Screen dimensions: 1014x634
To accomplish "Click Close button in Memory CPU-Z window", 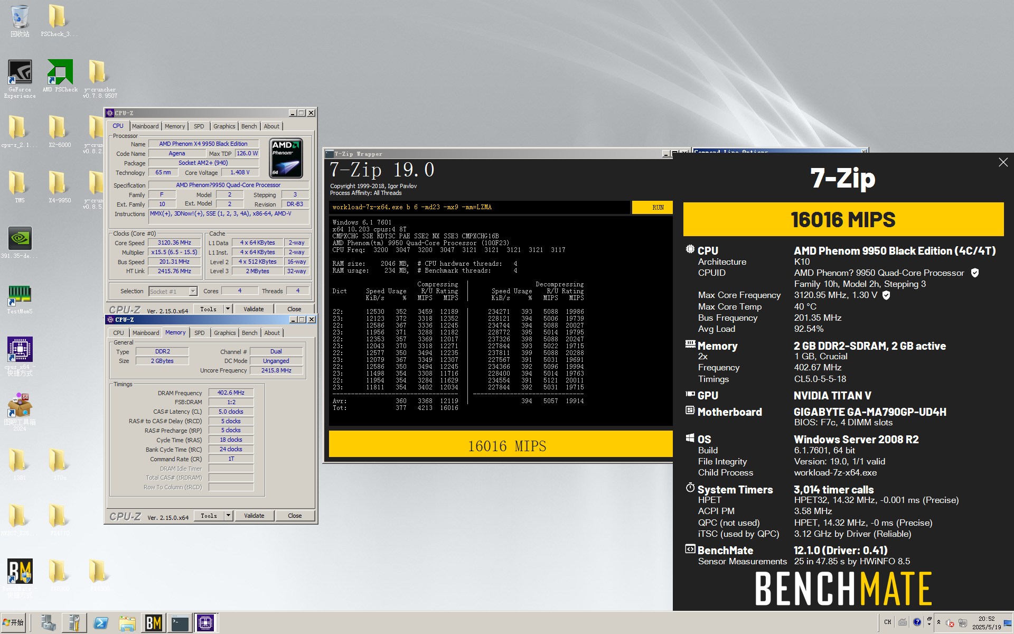I will coord(295,516).
